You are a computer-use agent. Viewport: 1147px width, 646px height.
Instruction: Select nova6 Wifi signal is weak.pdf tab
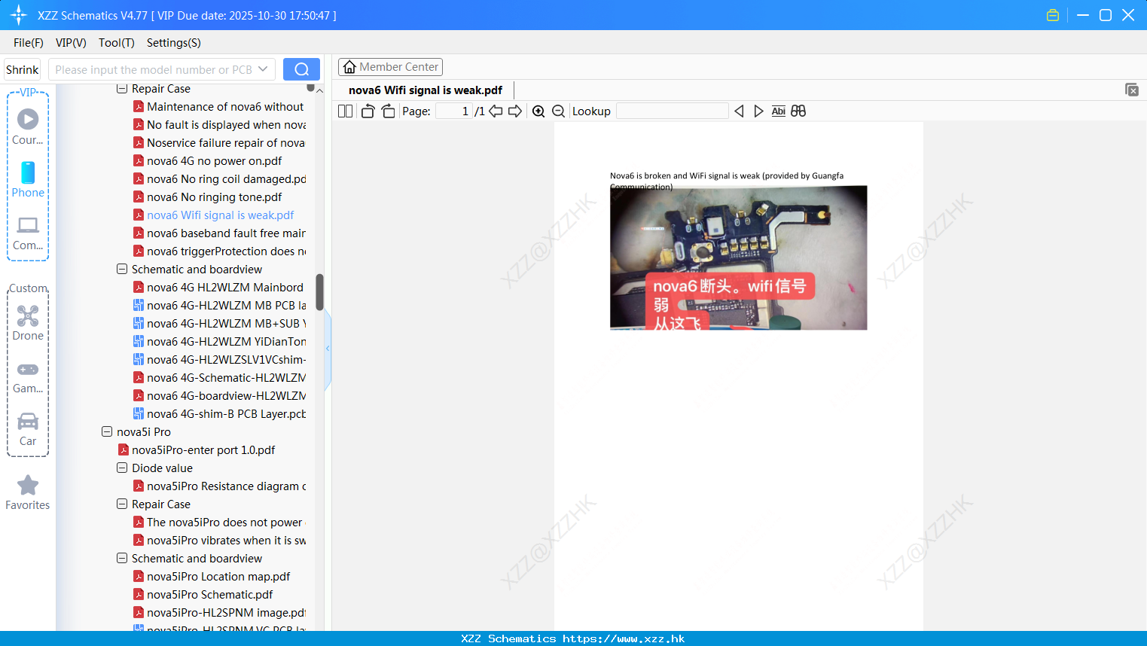(426, 90)
